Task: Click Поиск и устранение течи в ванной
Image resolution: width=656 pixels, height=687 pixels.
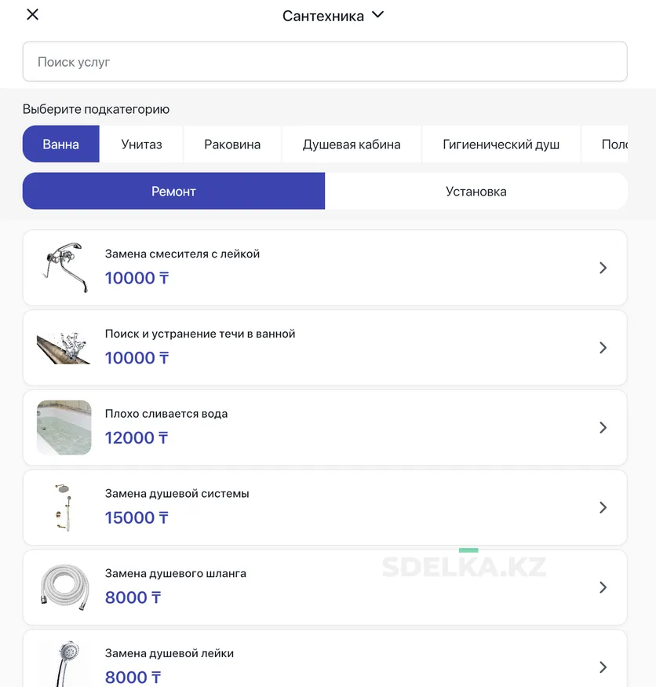Action: point(200,334)
